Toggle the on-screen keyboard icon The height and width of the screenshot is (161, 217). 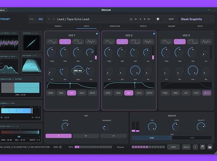tap(210, 147)
